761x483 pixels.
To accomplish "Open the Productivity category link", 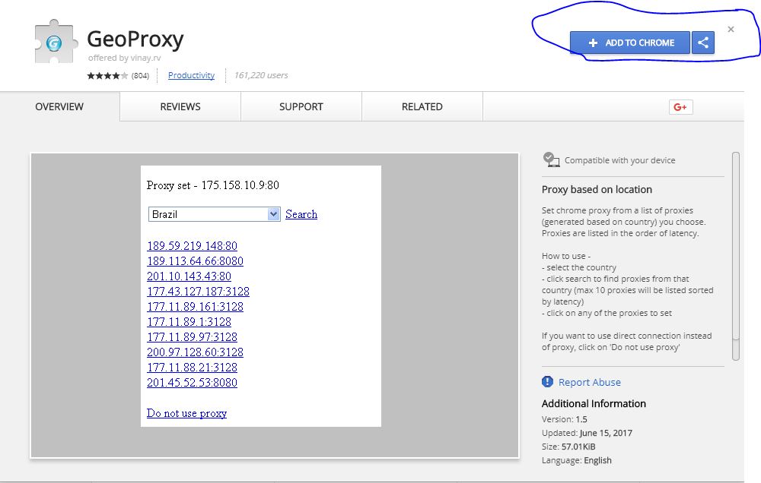I will [x=191, y=76].
